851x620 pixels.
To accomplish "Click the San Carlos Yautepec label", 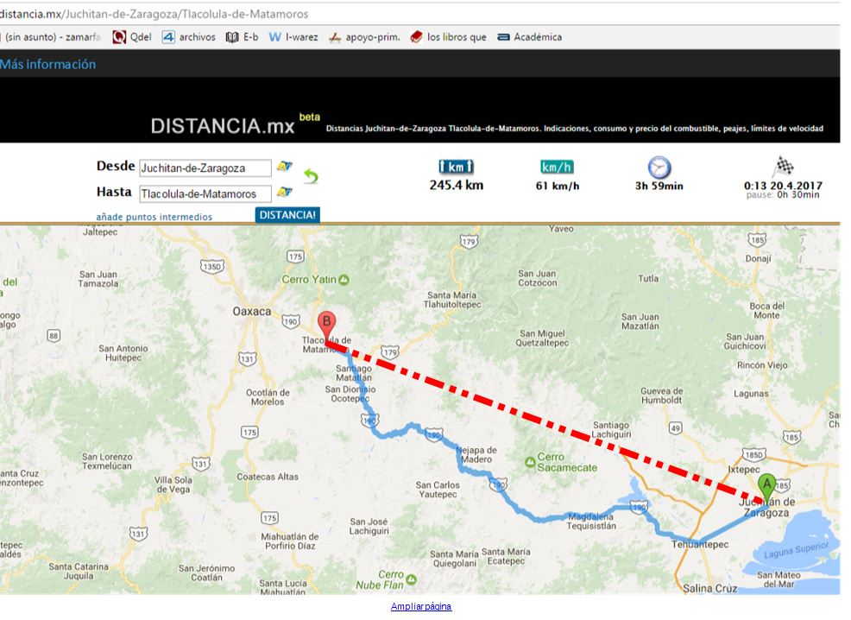I will 438,490.
